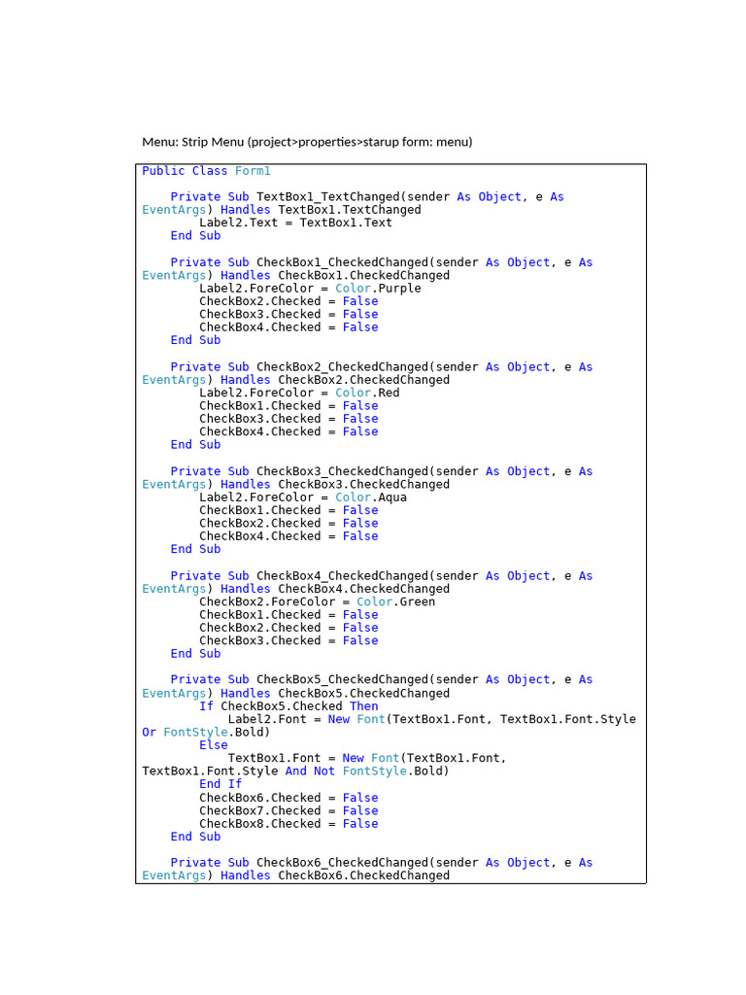Click 'TextBox1.Font.Style And Not FontStyle.Bold)' line
This screenshot has height=995, width=746.
pyautogui.click(x=295, y=772)
